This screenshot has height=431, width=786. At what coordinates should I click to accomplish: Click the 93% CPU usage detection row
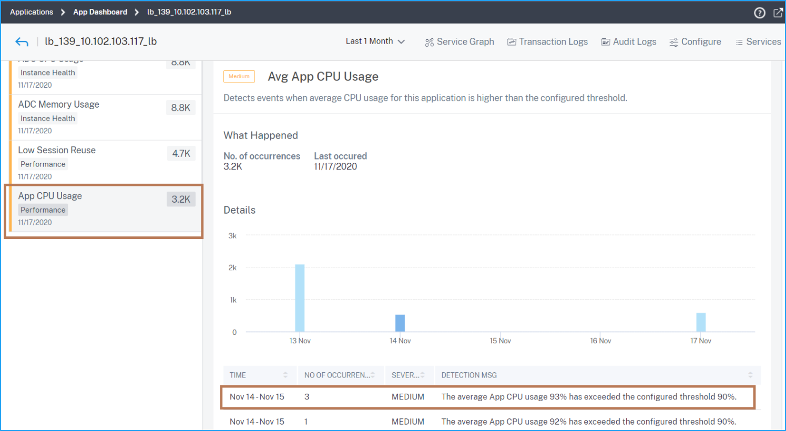pos(487,397)
